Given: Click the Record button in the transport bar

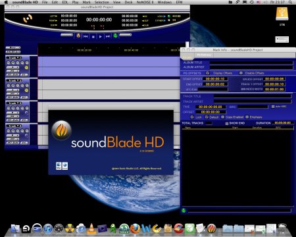Looking at the screenshot, I should (x=78, y=36).
